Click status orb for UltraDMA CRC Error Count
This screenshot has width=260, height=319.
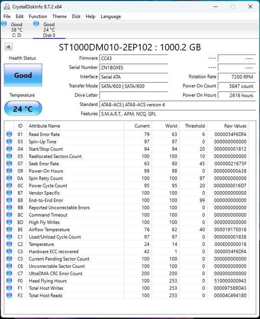pyautogui.click(x=9, y=273)
